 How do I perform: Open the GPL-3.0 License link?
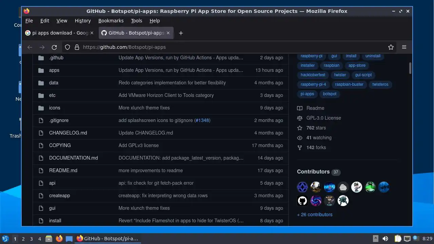[x=324, y=118]
